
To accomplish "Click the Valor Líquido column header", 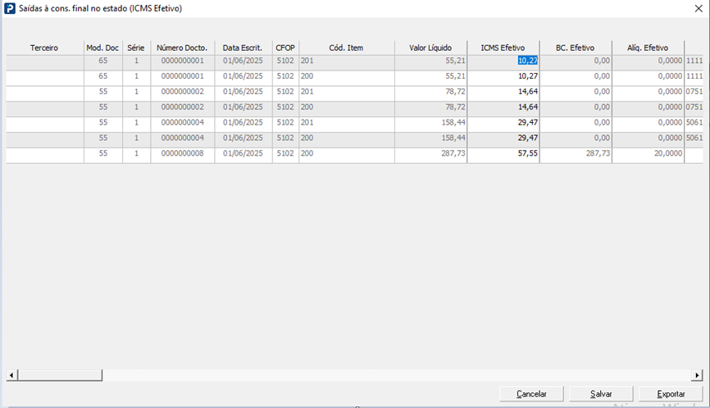I will click(430, 48).
